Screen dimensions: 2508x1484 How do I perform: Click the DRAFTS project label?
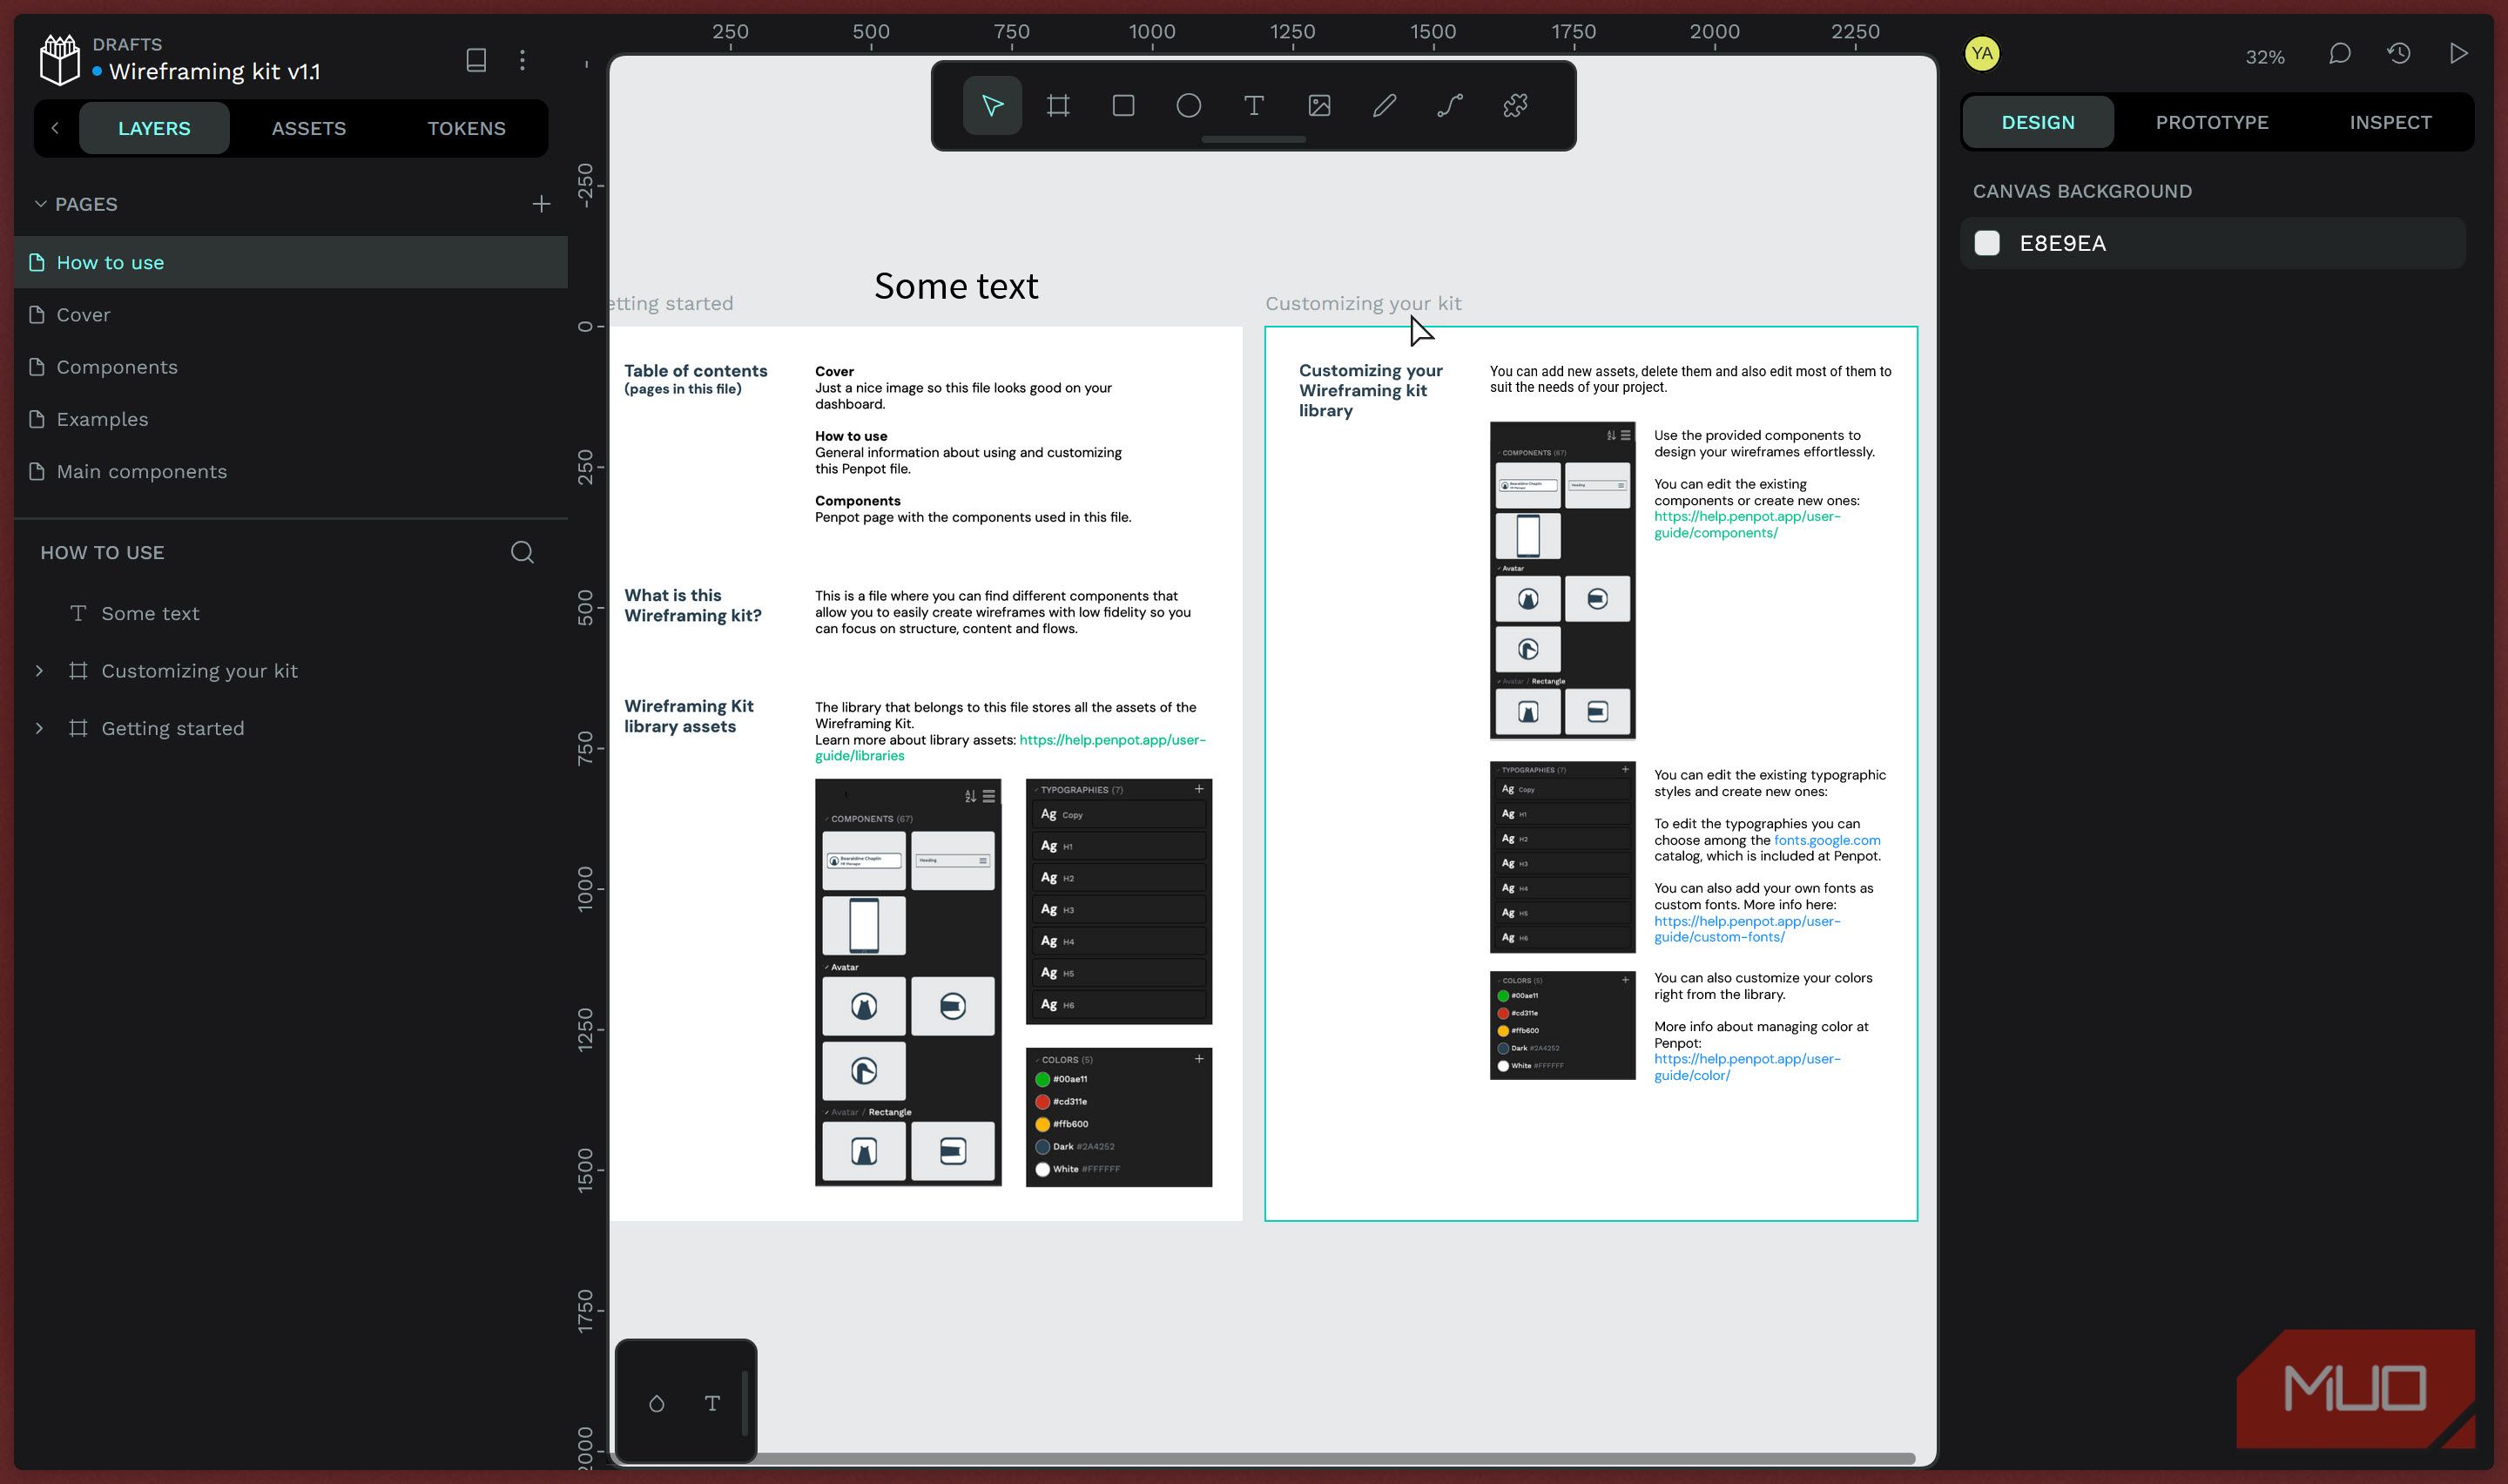127,44
